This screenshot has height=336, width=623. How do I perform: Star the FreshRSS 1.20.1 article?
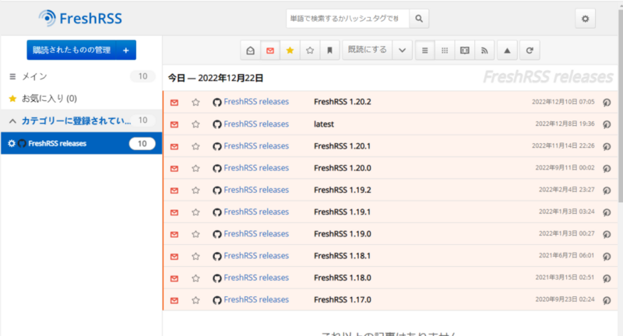click(x=195, y=146)
